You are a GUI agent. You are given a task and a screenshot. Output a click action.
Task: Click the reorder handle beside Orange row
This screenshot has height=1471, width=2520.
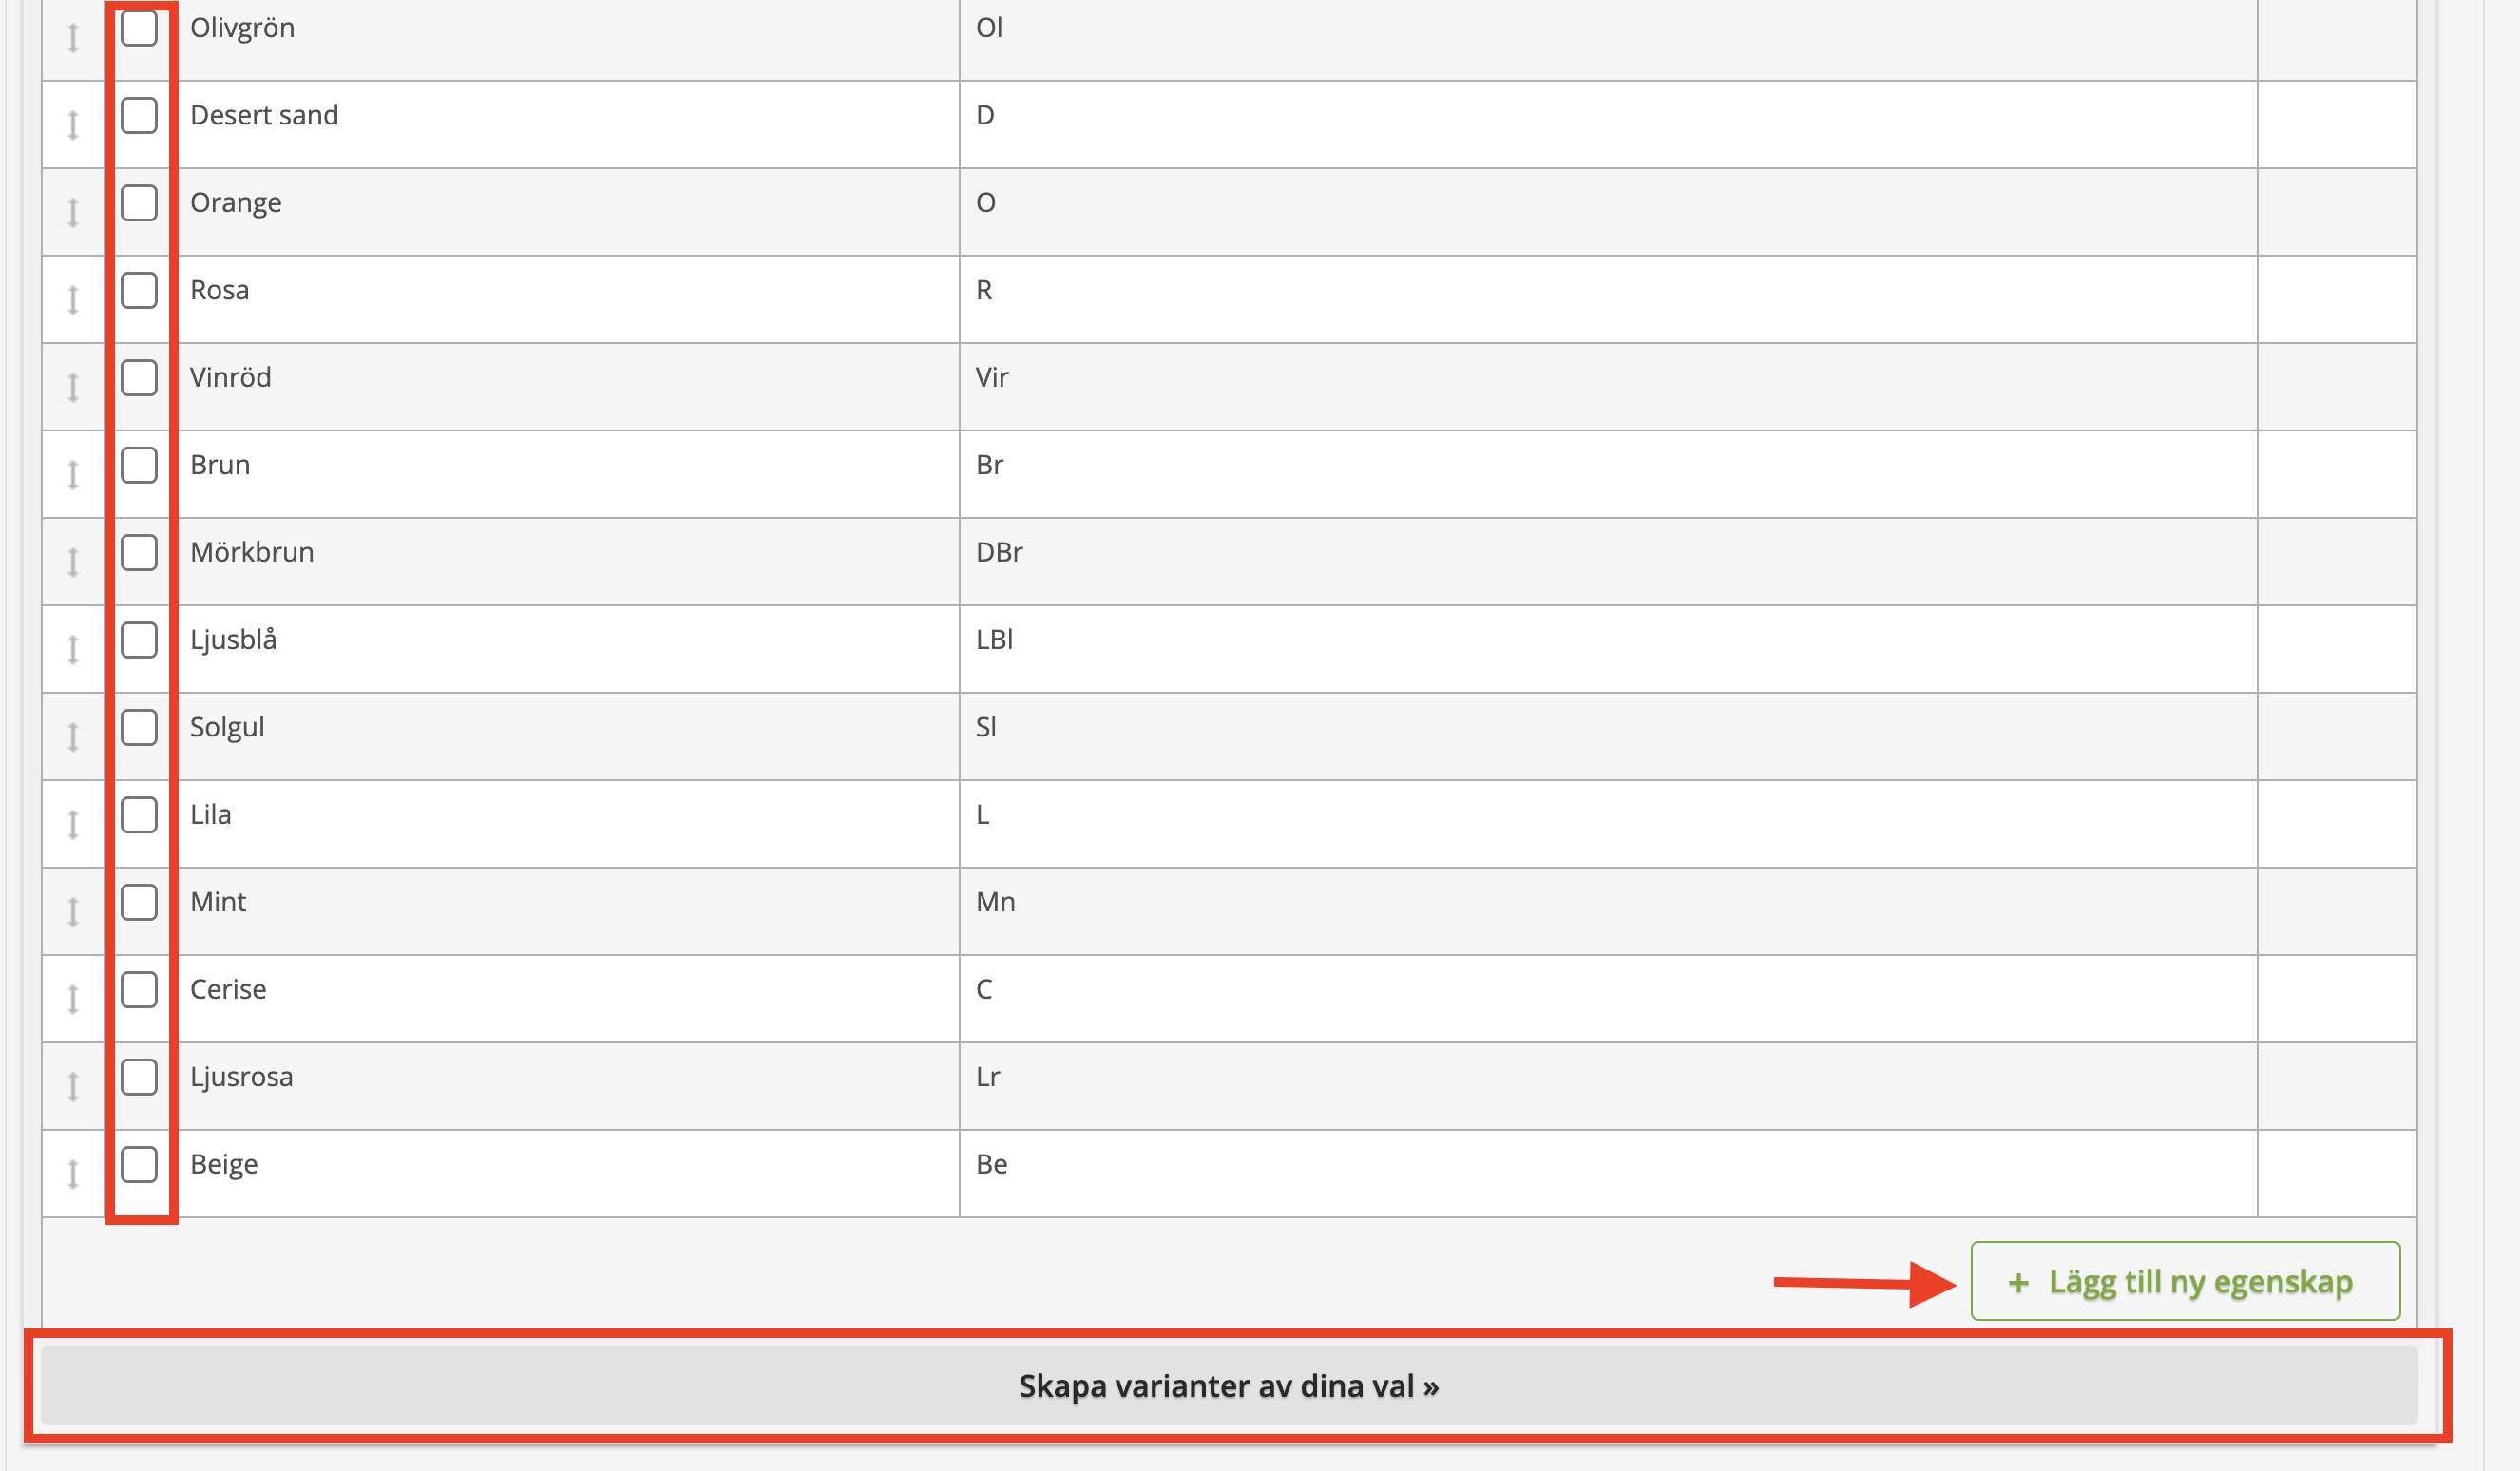tap(73, 212)
